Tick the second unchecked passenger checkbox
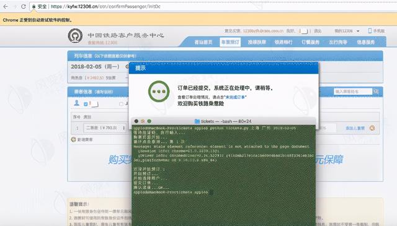The height and width of the screenshot is (226, 397). click(121, 104)
